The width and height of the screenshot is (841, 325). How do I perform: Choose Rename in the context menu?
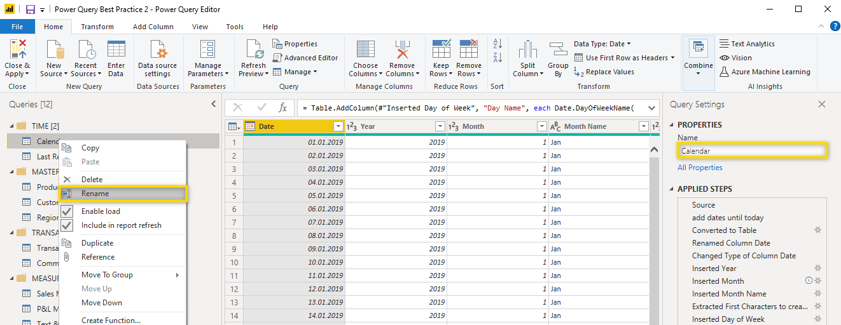coord(123,194)
